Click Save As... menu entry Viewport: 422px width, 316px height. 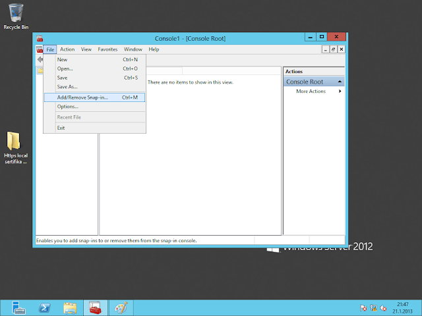[x=67, y=87]
